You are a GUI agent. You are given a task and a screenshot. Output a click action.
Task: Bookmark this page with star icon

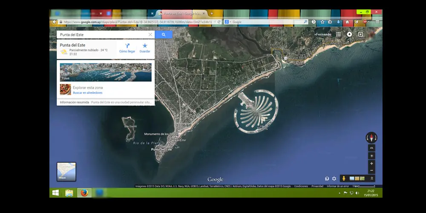[x=322, y=22]
